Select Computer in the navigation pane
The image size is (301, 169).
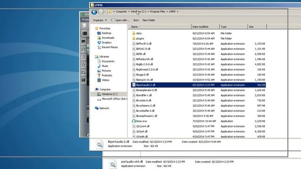[x=105, y=90]
